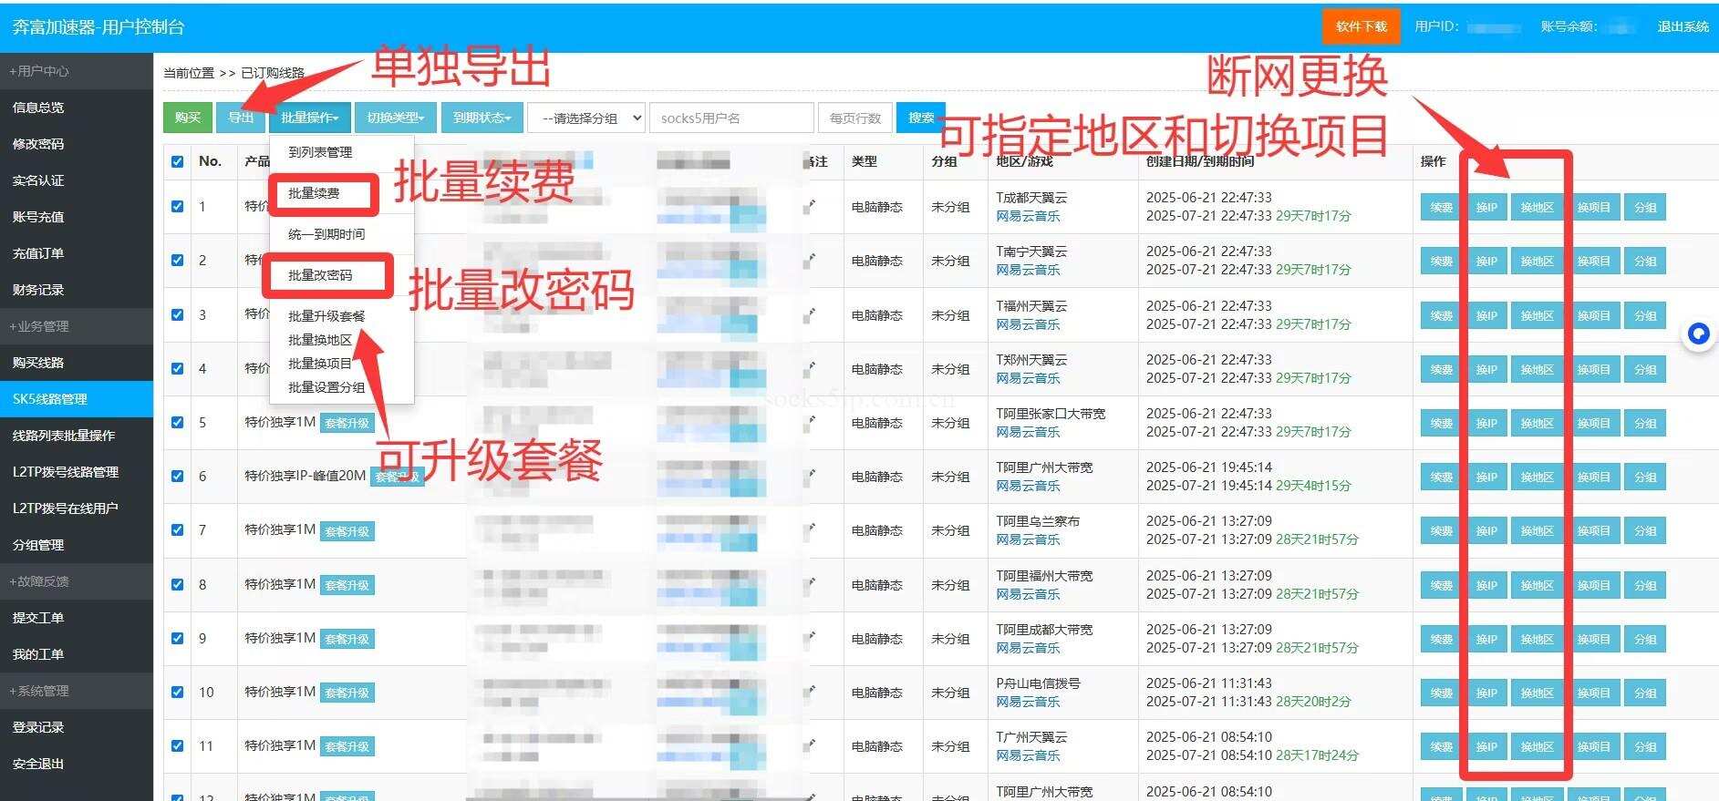Click the remark edit pencil in row 1

point(808,207)
